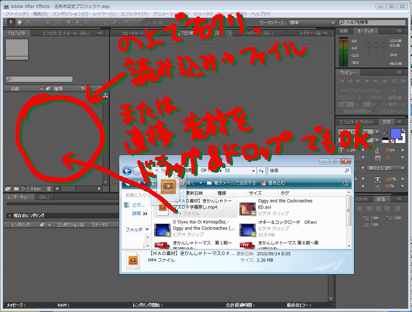Click the eyedropper in Character panel

[385, 132]
